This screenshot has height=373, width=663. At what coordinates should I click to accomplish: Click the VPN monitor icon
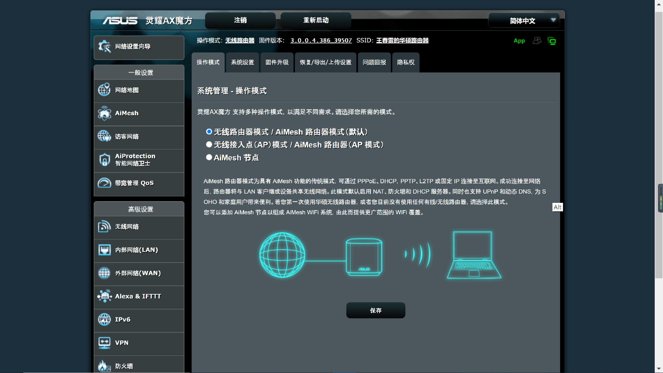click(104, 343)
